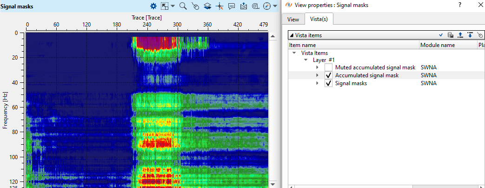Switch to the View tab
485x188 pixels.
[x=293, y=19]
